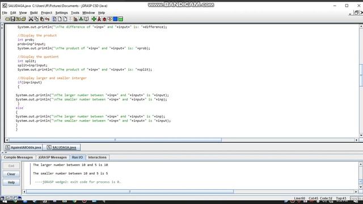363x204 pixels.
Task: Open the Settings menu
Action: [62, 12]
